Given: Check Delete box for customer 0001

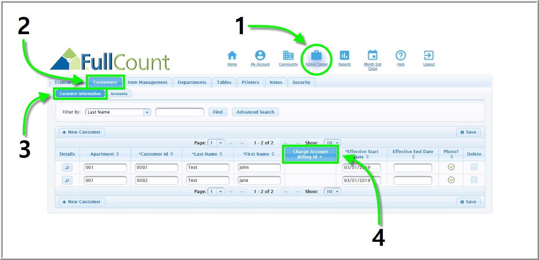Looking at the screenshot, I should (x=474, y=167).
